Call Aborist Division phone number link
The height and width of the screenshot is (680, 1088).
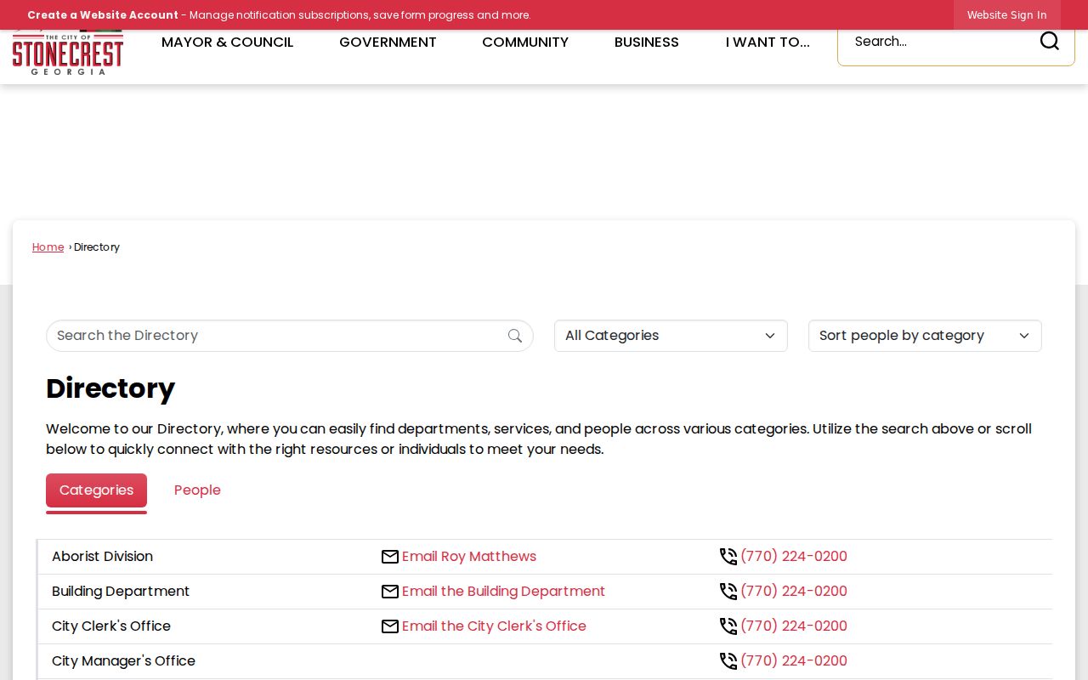(794, 557)
